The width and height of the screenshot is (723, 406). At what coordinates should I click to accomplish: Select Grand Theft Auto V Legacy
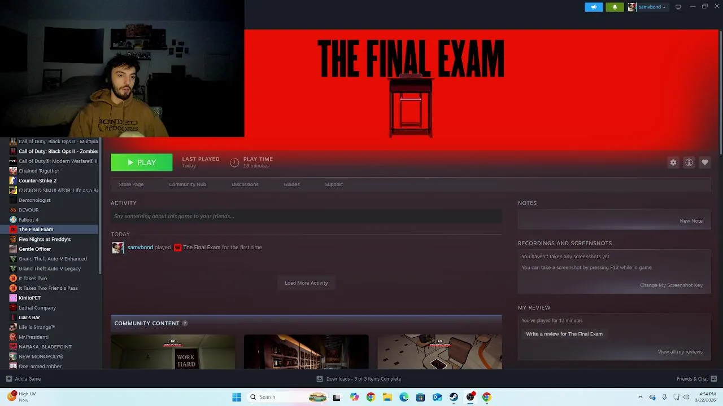click(x=49, y=268)
